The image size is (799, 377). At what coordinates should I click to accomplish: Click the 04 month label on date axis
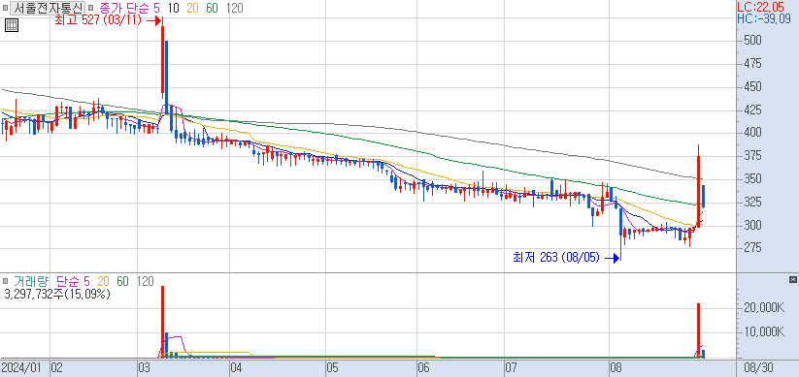236,367
